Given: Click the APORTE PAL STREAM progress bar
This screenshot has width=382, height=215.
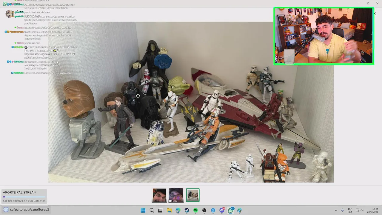Looking at the screenshot, I should point(24,197).
